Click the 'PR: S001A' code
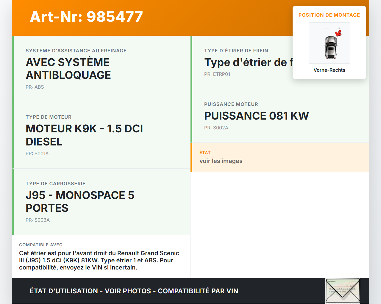 click(37, 153)
